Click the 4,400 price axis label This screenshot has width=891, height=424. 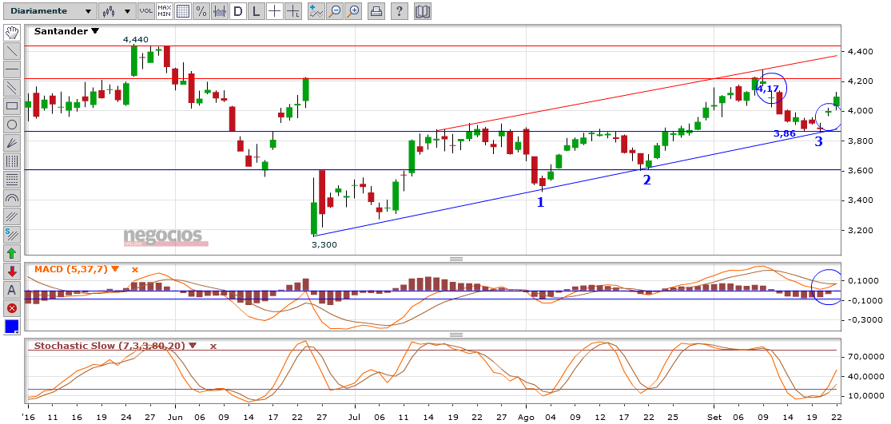860,52
